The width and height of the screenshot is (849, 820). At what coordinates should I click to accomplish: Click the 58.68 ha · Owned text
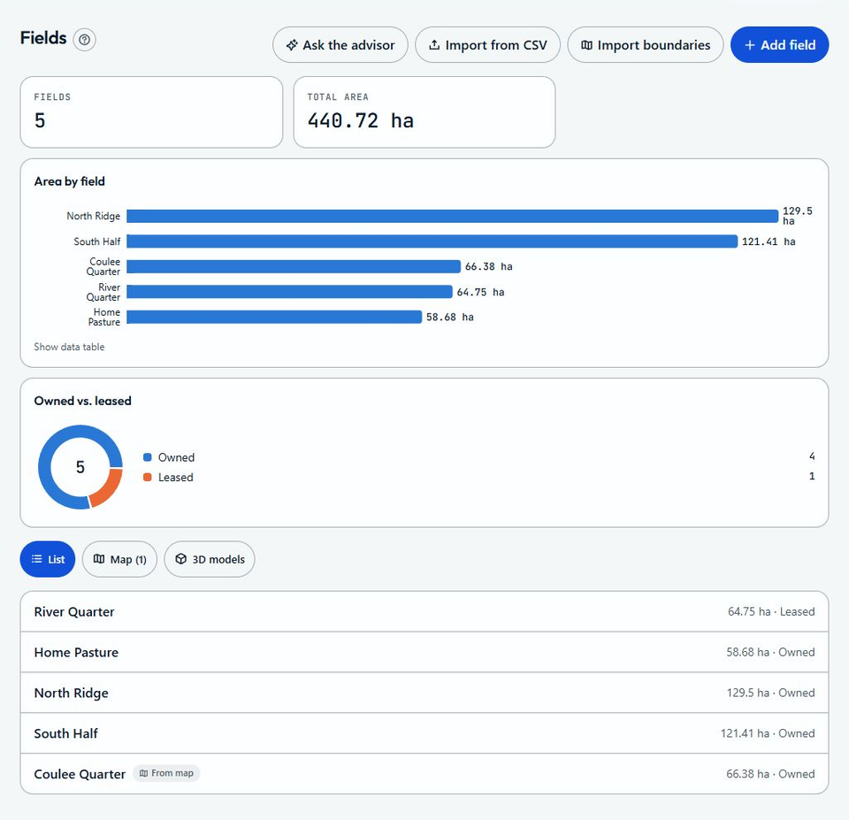tap(770, 652)
